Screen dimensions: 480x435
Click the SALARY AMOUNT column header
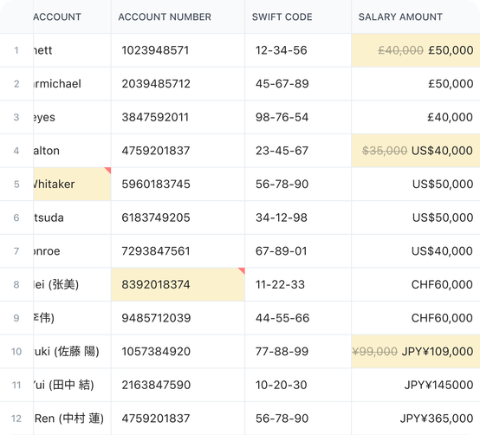[416, 16]
